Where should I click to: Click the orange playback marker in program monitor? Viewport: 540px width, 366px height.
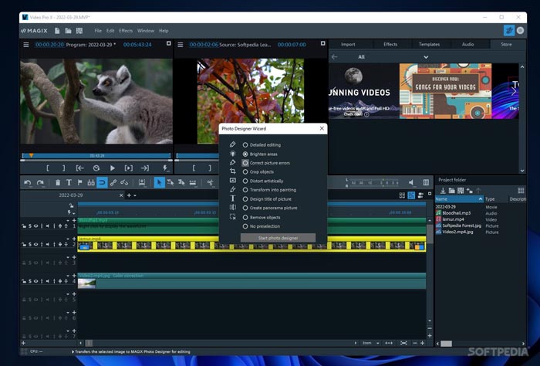[32, 156]
